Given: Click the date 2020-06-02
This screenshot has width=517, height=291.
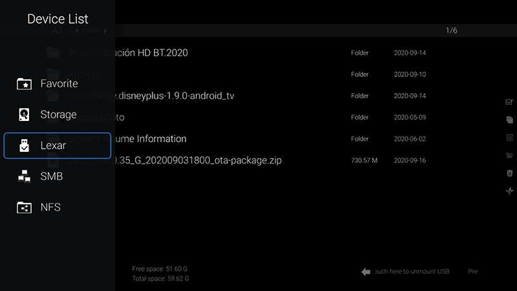Looking at the screenshot, I should (410, 139).
